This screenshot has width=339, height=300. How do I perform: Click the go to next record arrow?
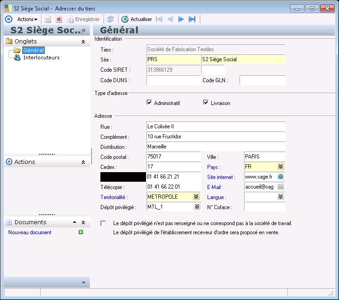(181, 19)
